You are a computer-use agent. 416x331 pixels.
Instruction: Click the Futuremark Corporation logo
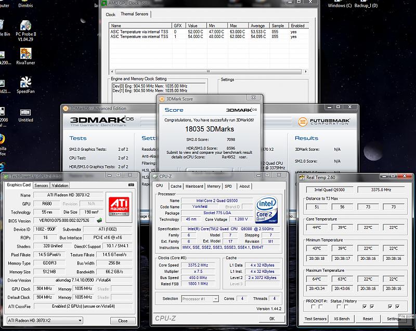pos(324,122)
